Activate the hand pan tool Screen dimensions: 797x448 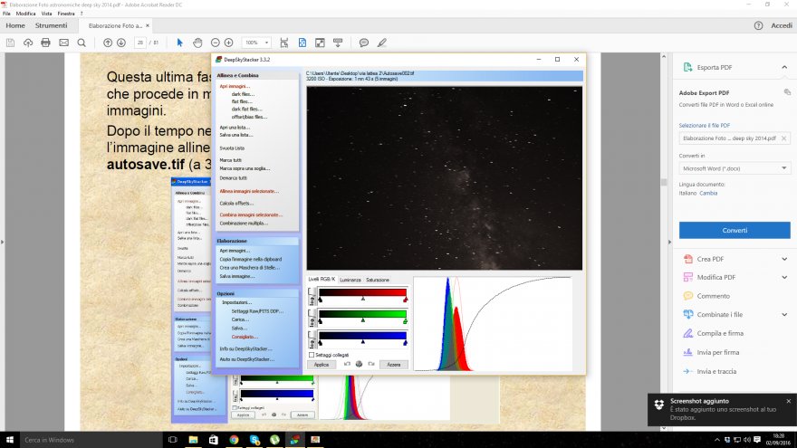click(197, 43)
